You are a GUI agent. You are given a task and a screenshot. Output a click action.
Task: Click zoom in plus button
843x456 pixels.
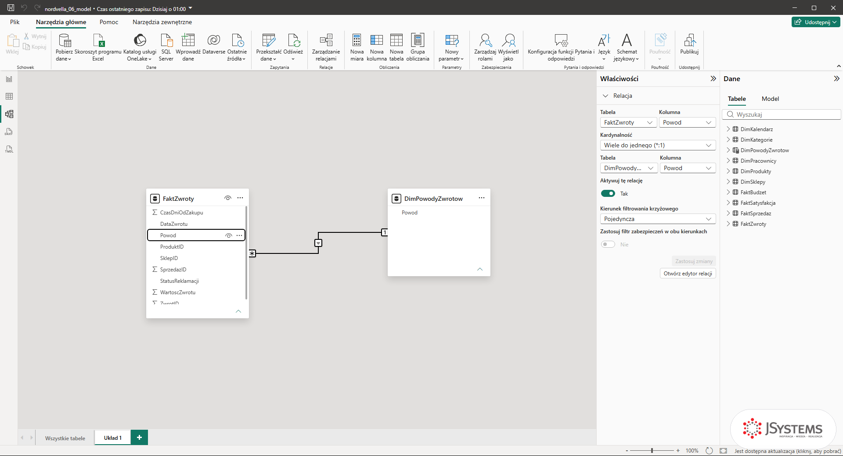678,450
